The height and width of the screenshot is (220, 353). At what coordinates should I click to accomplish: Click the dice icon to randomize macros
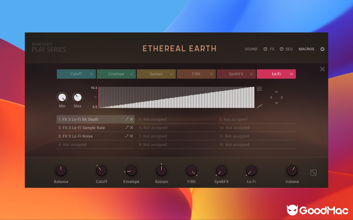314,172
